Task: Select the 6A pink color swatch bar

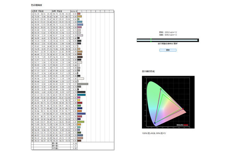Action: [79, 28]
